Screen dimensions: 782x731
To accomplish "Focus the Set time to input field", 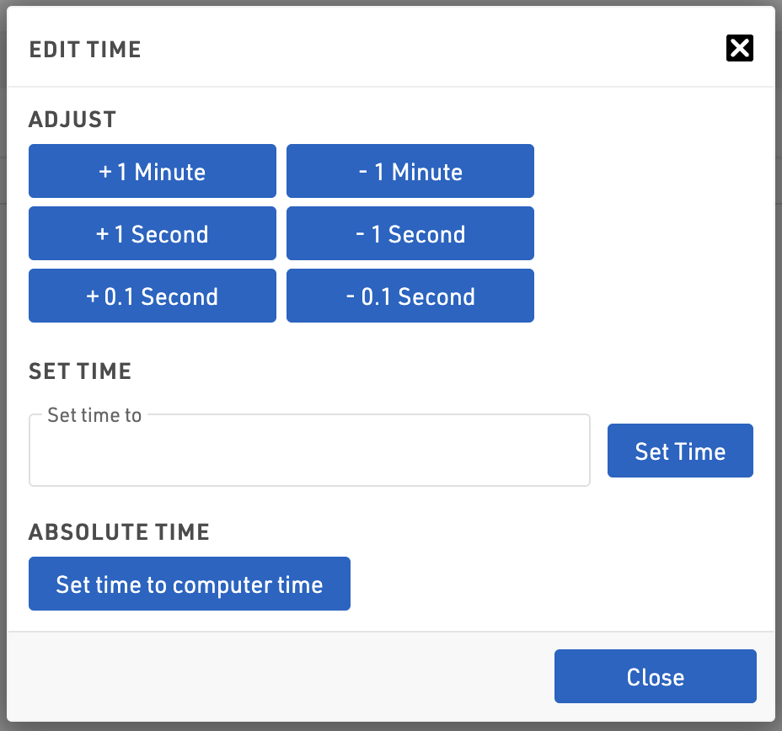I will (x=309, y=453).
